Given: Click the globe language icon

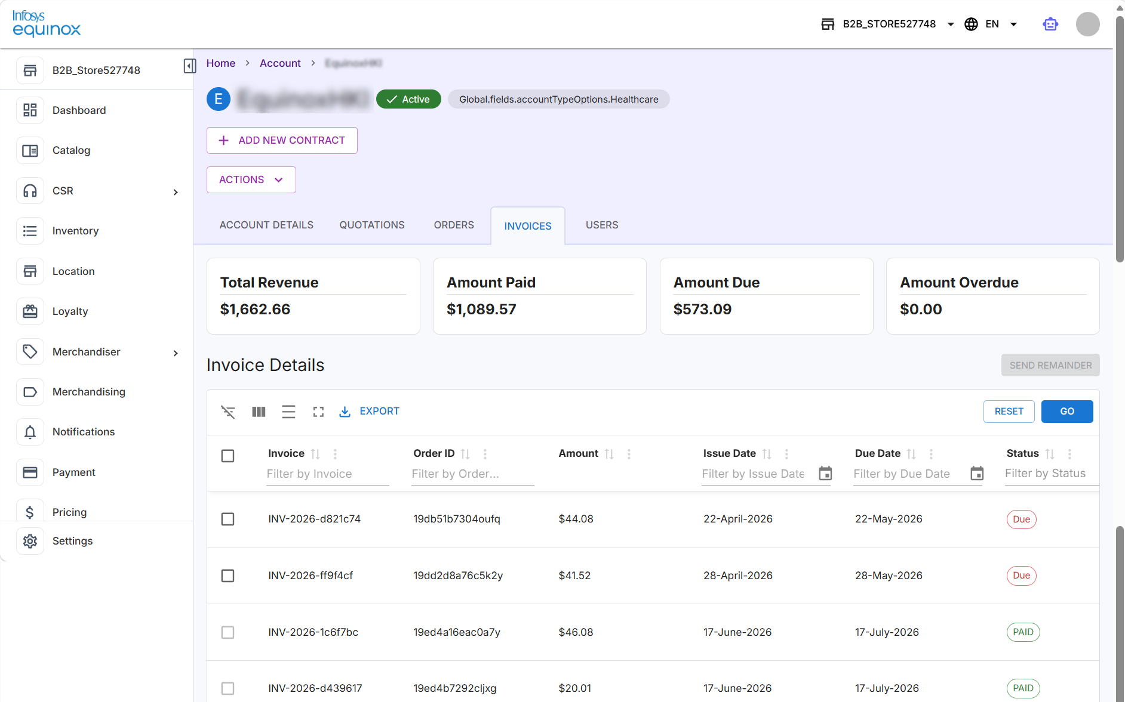Looking at the screenshot, I should (x=972, y=24).
